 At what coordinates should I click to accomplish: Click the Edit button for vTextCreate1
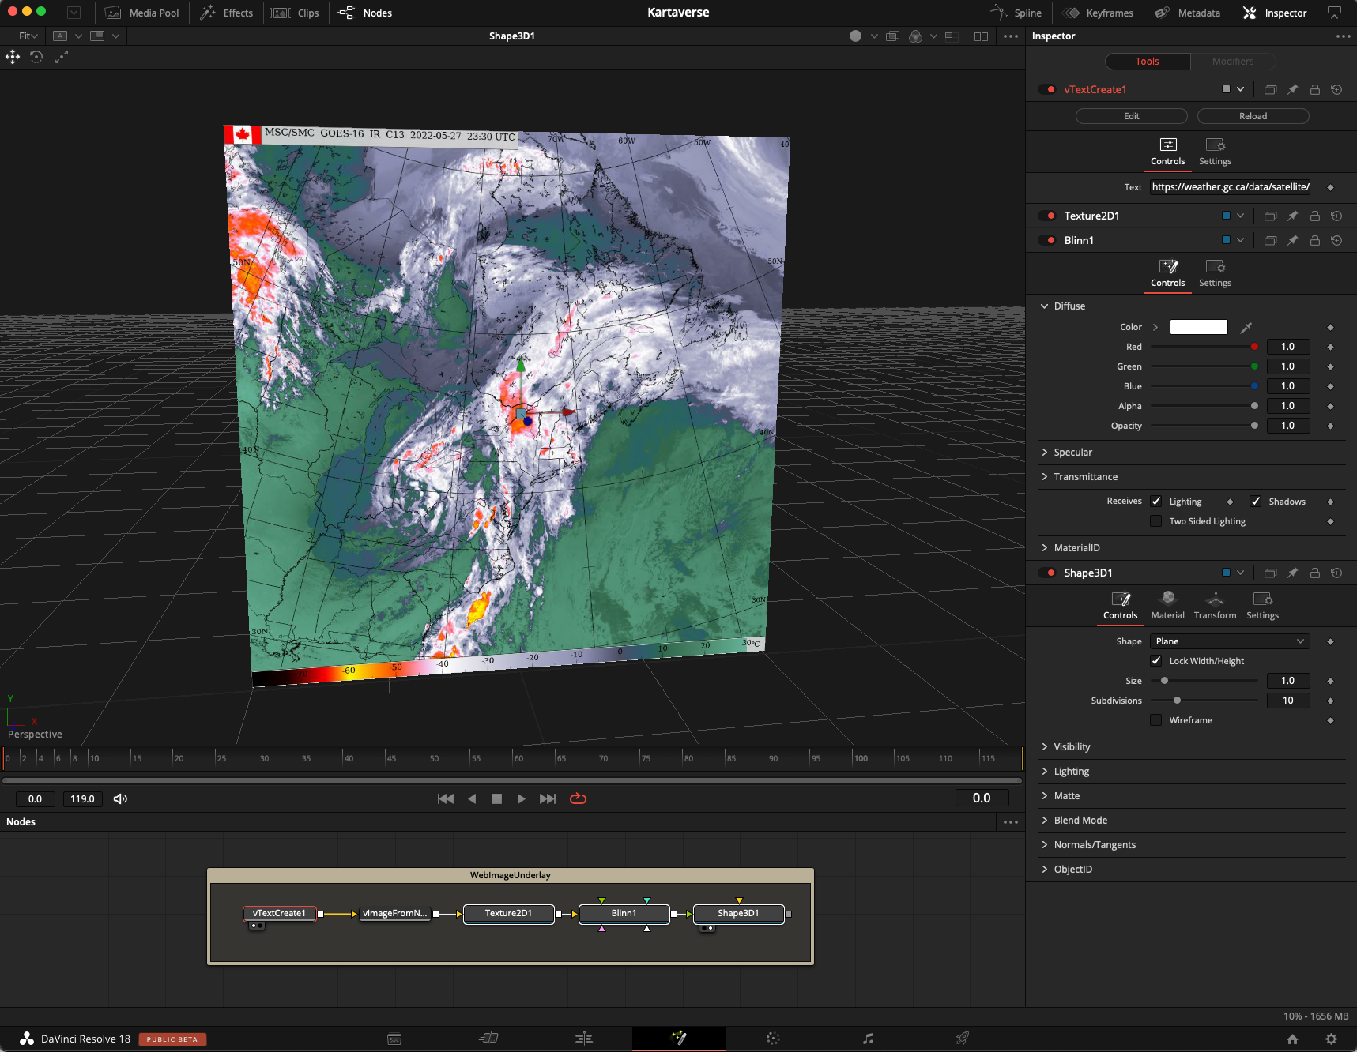1132,116
